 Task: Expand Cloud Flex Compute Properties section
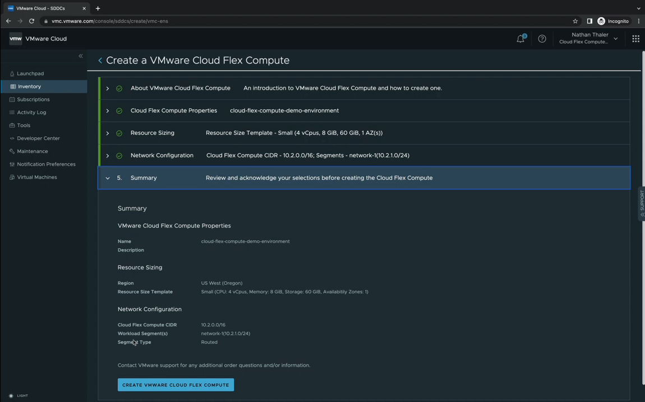pos(107,111)
